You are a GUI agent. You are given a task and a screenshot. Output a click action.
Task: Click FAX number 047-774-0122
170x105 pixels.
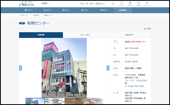pos(131,55)
